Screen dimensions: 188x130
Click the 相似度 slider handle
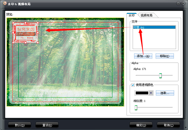136,108
